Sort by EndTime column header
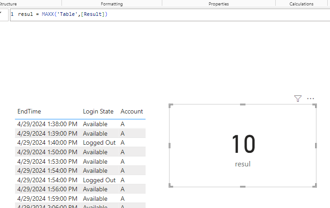This screenshot has height=208, width=330. tap(29, 111)
